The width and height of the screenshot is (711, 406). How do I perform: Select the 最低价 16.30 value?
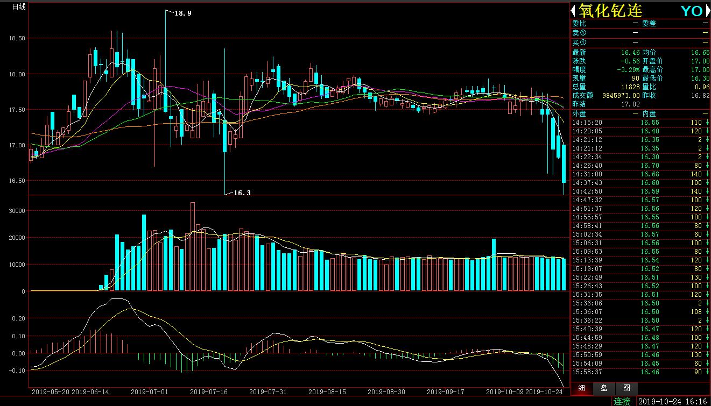700,79
